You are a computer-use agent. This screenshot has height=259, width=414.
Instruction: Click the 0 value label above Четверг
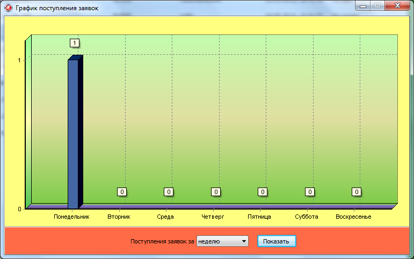(216, 192)
